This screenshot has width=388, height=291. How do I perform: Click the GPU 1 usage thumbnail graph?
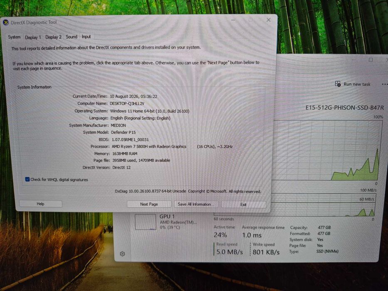click(146, 222)
